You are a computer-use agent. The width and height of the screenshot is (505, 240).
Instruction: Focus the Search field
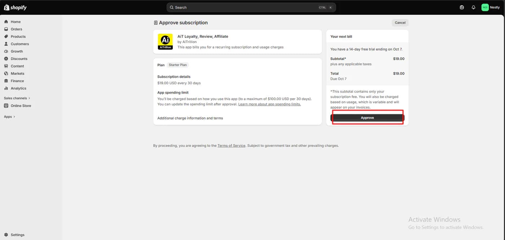[x=251, y=7]
